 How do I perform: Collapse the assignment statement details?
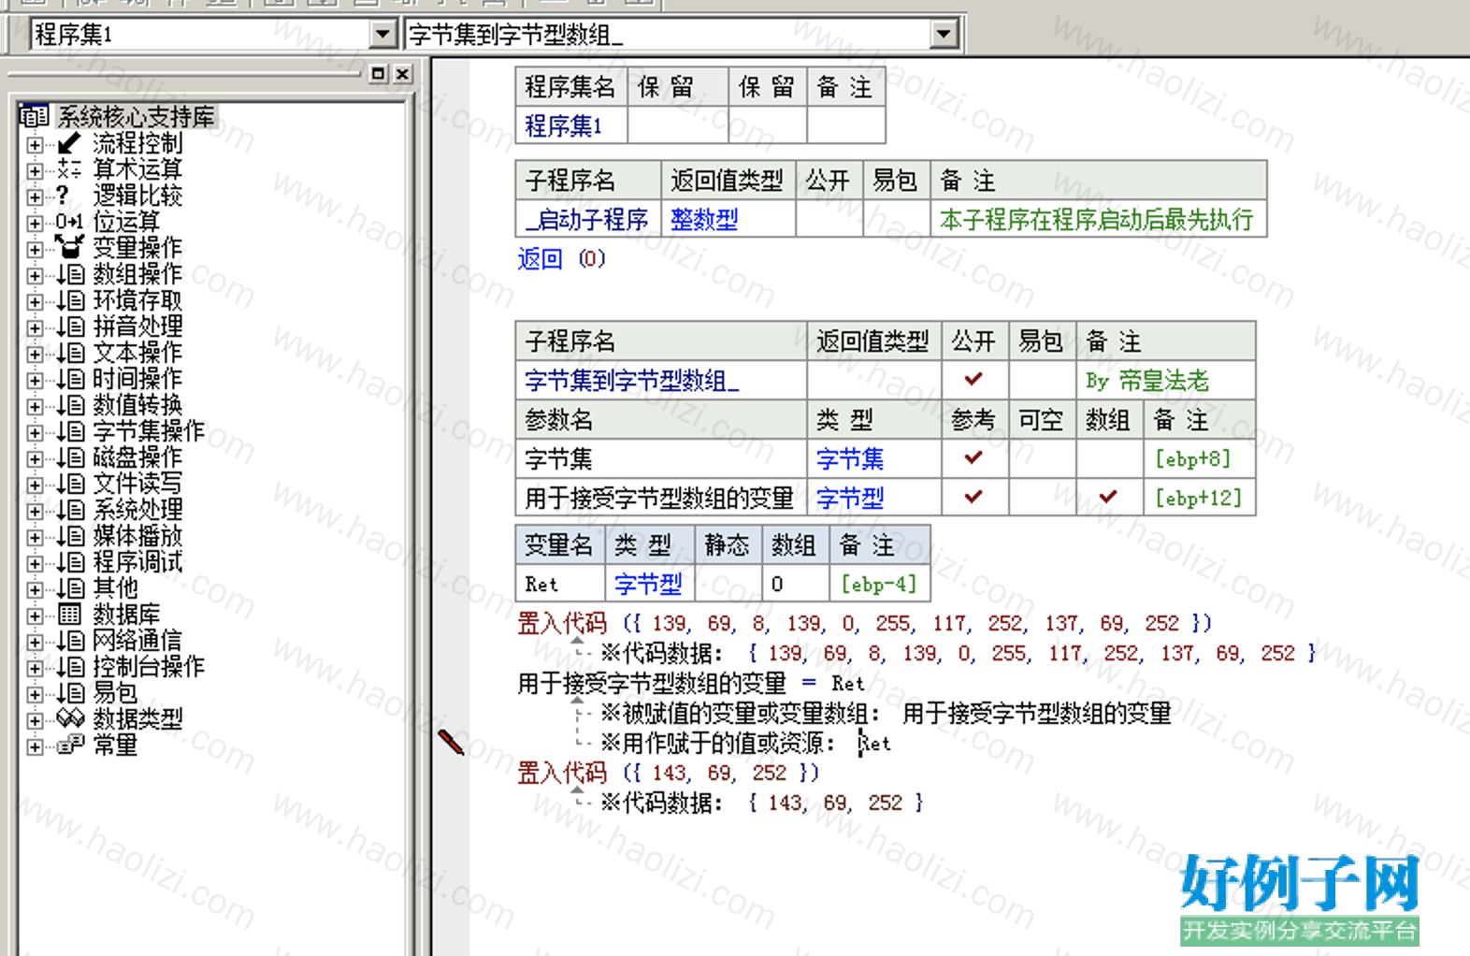tap(577, 701)
